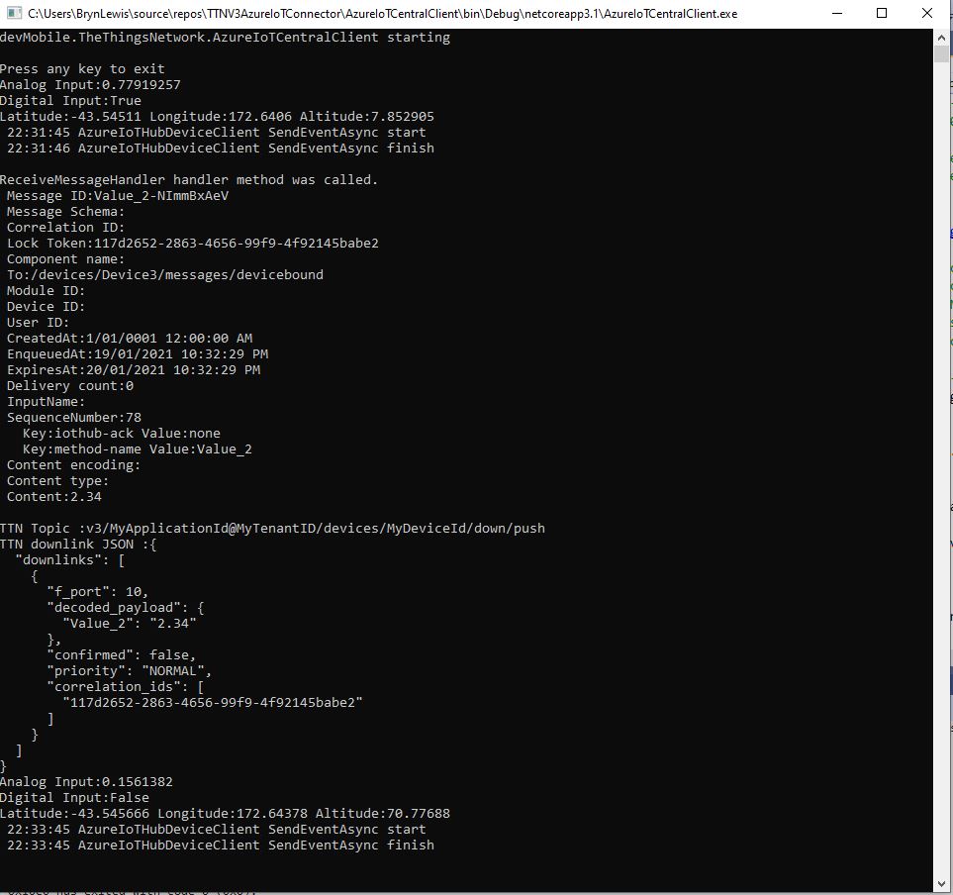Click the "priority": "NORMAL" JSON line
Viewport: 953px width, 895px height.
click(x=129, y=671)
